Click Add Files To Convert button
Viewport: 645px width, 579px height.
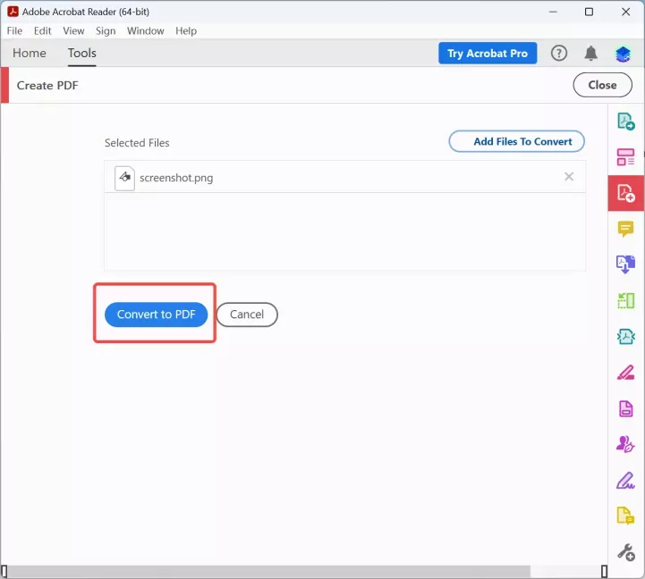click(516, 141)
